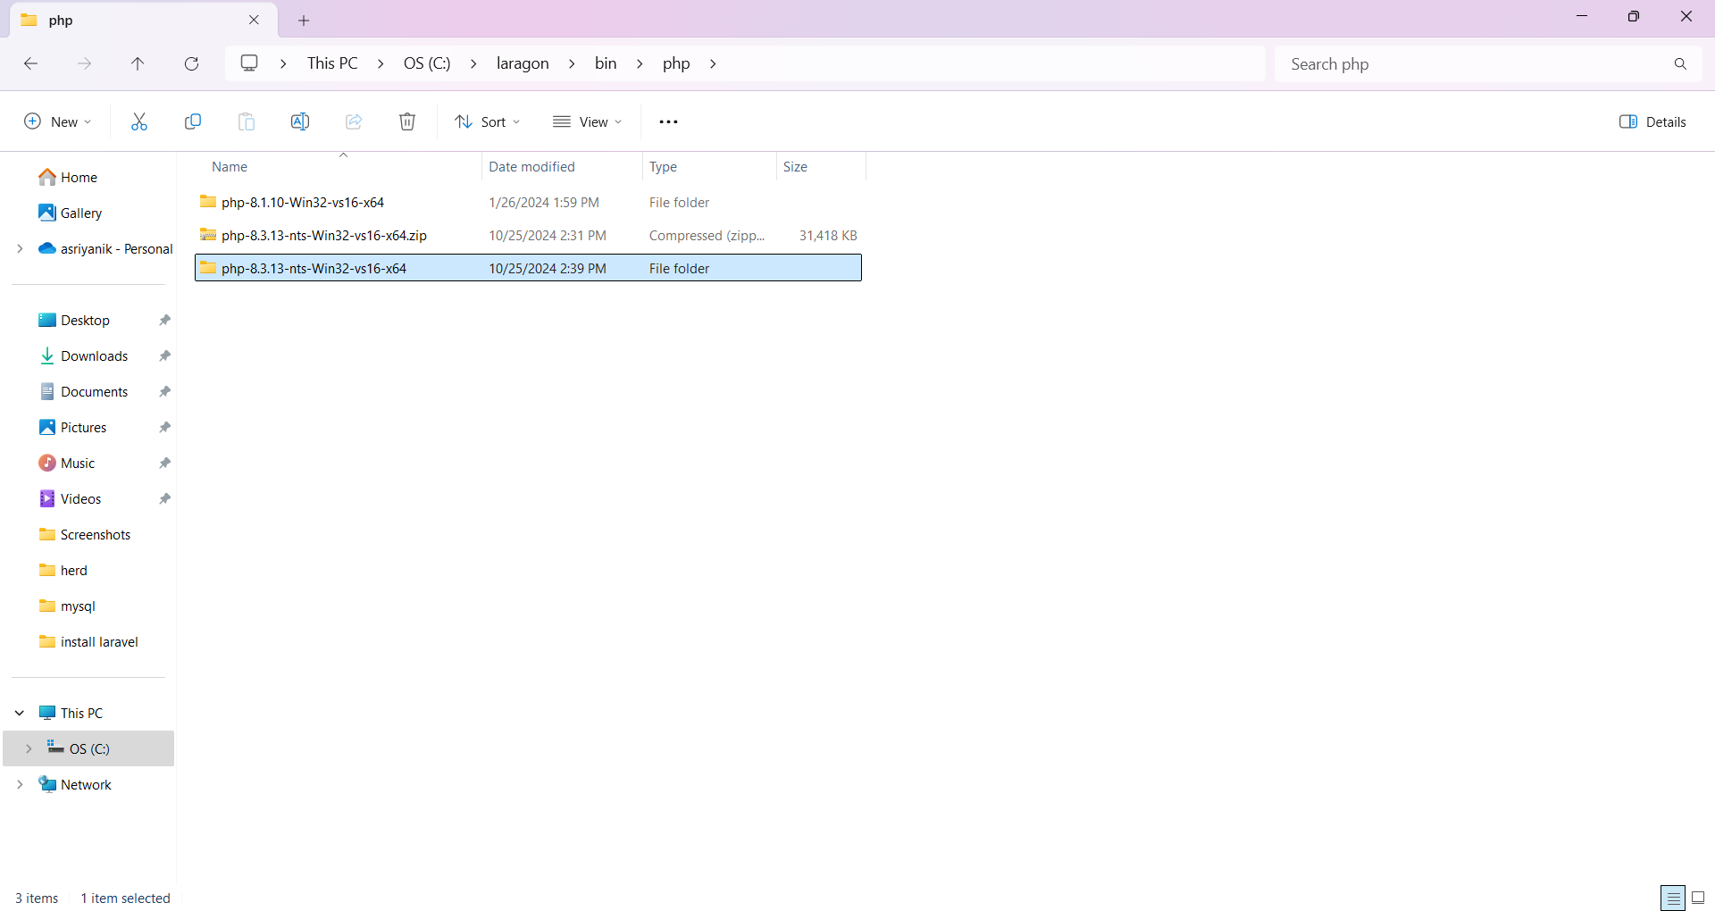
Task: Select the Rename icon
Action: click(300, 121)
